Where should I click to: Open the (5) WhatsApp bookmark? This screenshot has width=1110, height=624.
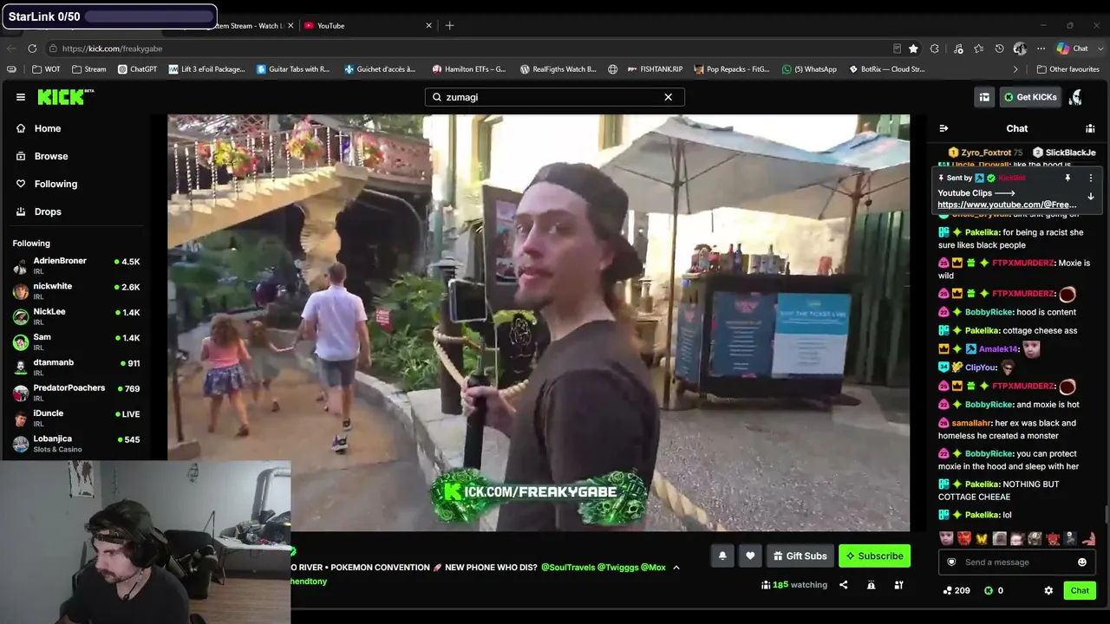point(809,69)
